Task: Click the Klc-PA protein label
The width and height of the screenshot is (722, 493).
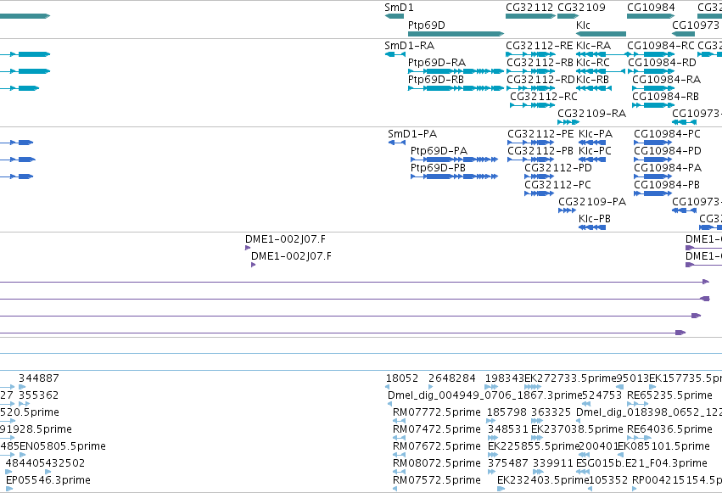Action: click(596, 134)
